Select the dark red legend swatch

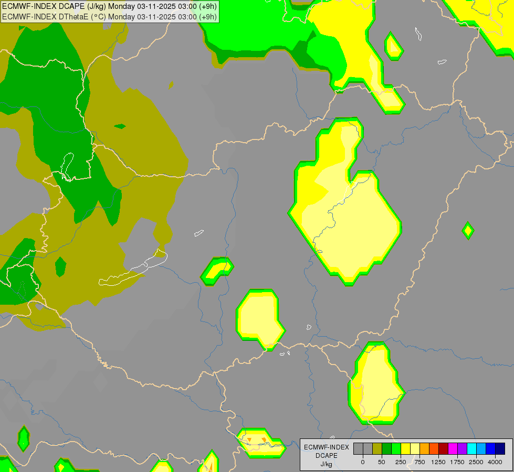point(444,449)
